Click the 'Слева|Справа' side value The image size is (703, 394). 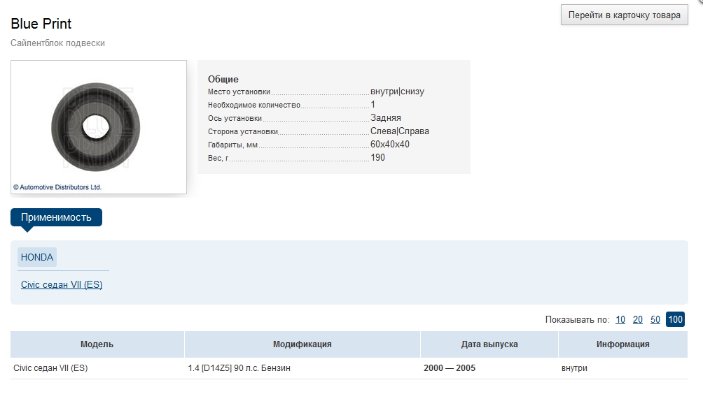pos(400,131)
